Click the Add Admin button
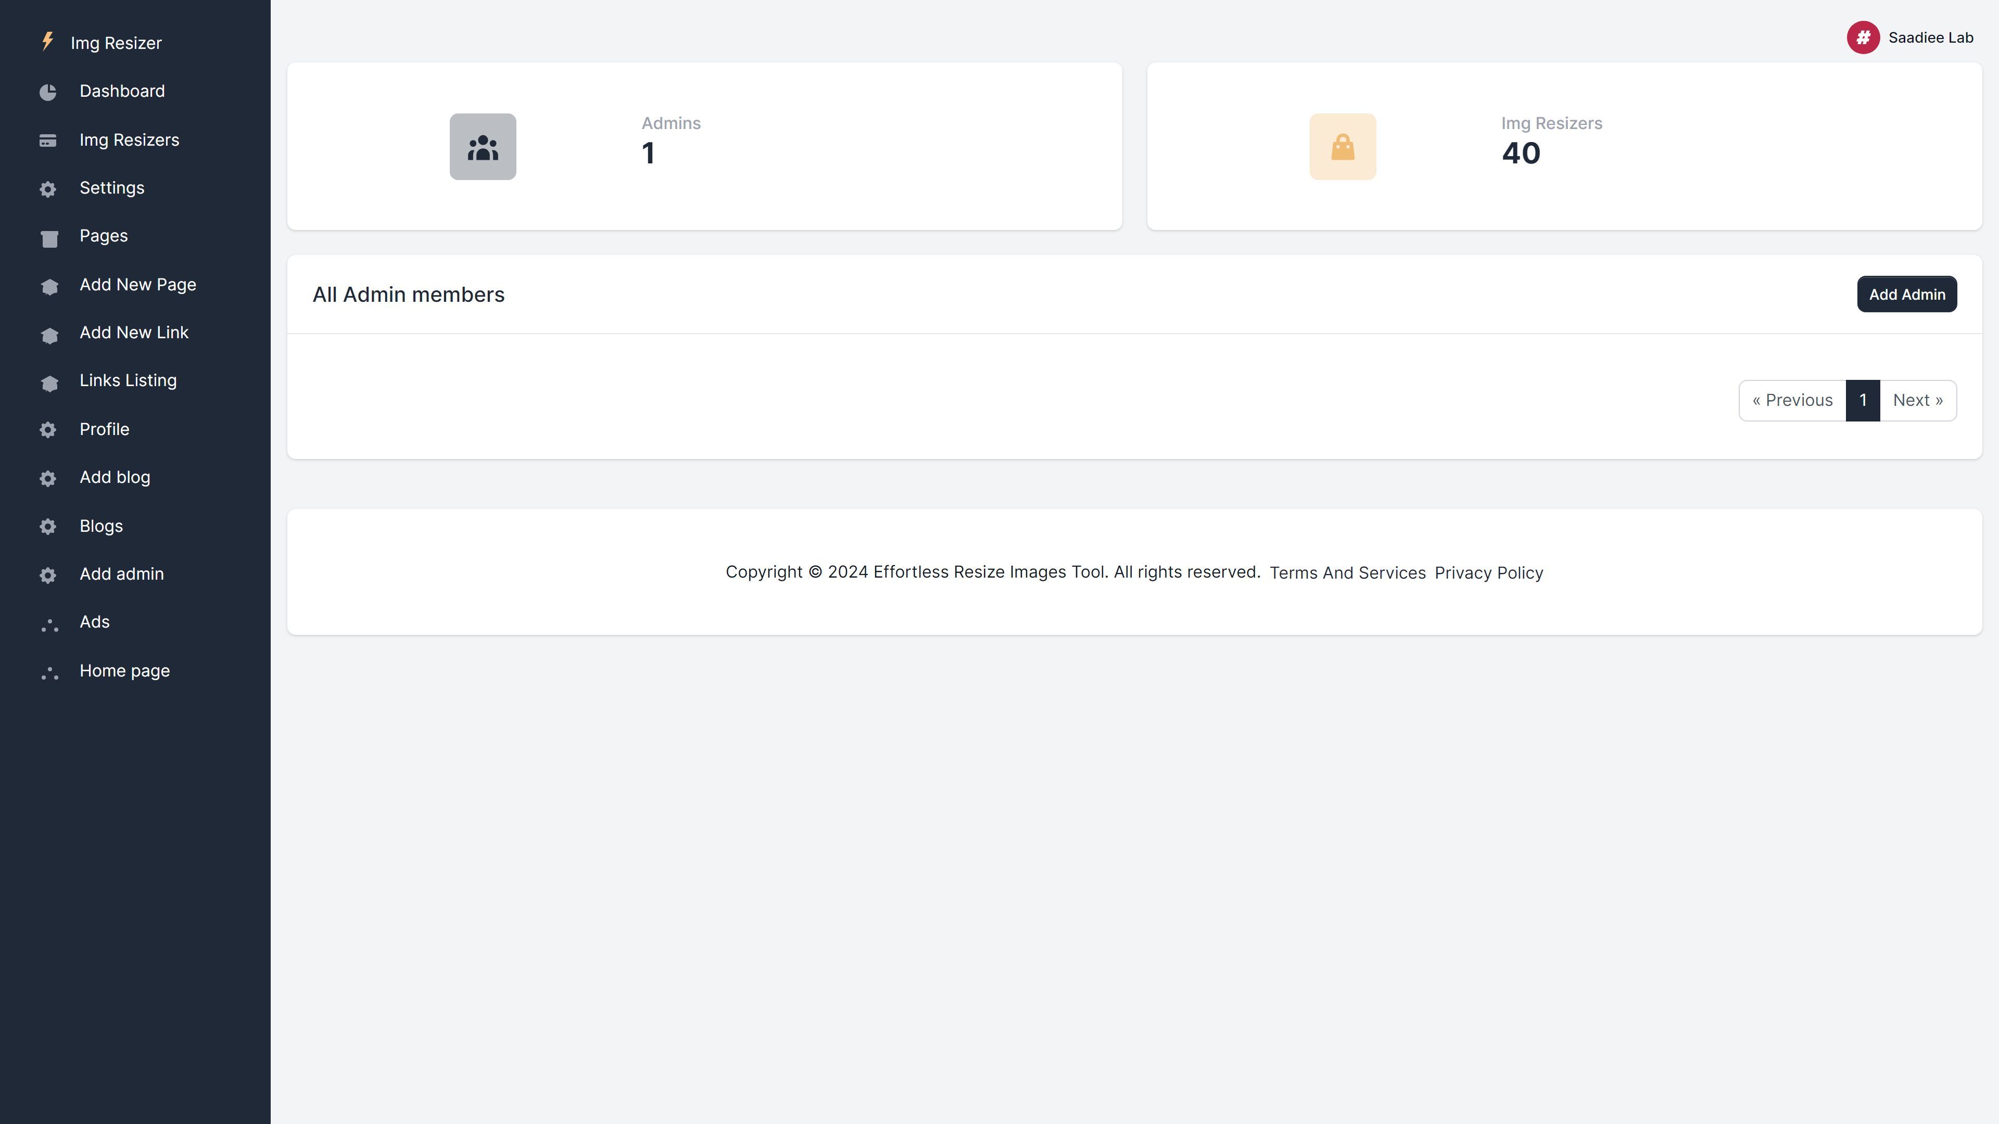 pyautogui.click(x=1907, y=294)
